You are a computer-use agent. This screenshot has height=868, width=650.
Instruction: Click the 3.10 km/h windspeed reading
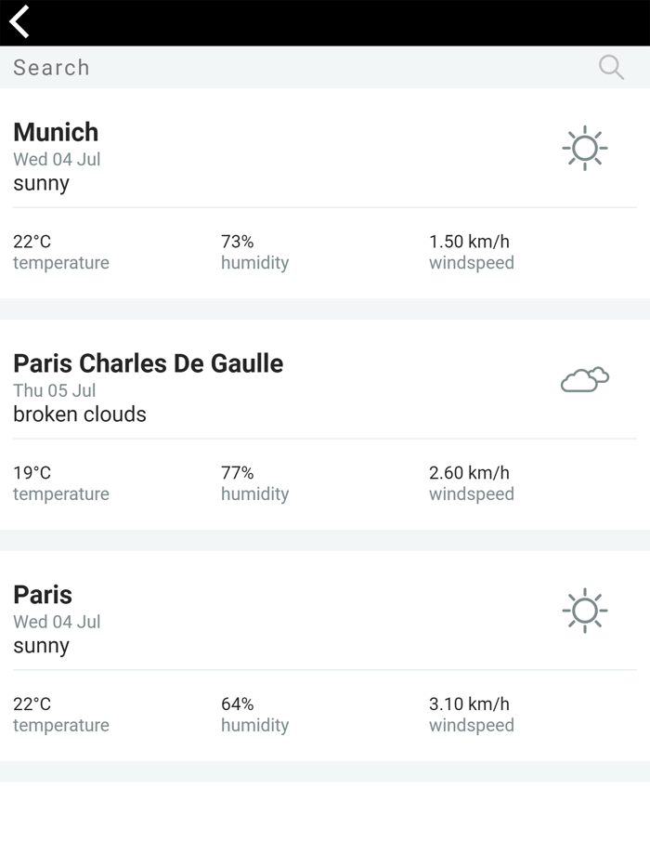(469, 704)
